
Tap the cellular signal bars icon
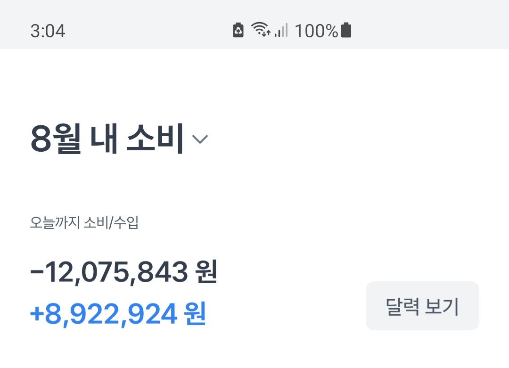281,30
